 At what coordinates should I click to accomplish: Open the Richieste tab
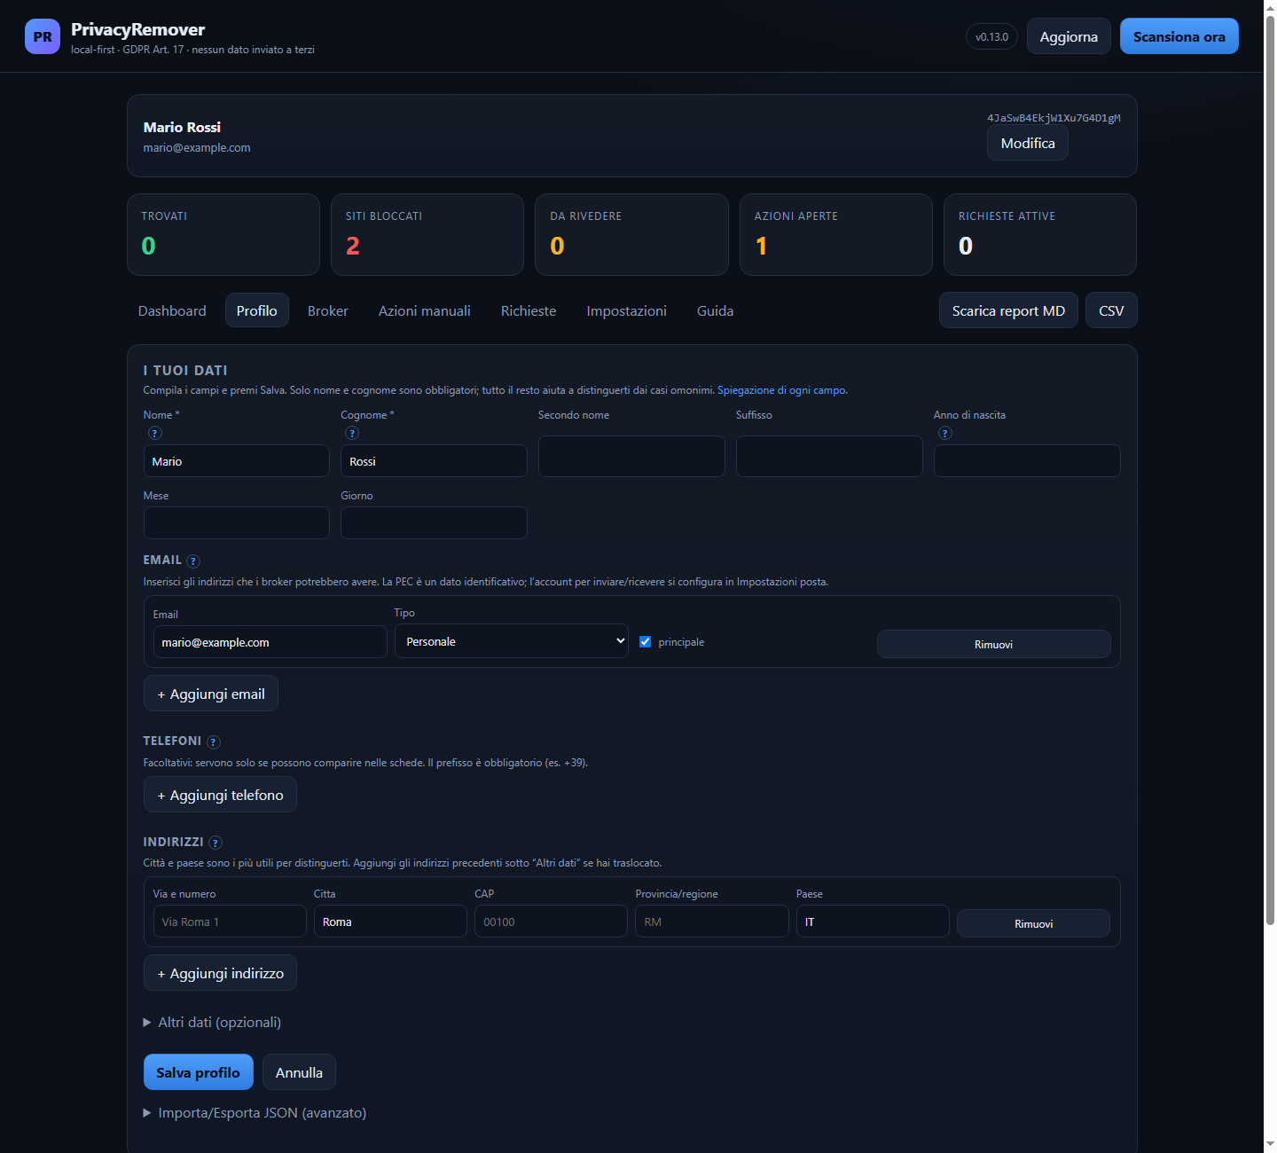coord(529,310)
